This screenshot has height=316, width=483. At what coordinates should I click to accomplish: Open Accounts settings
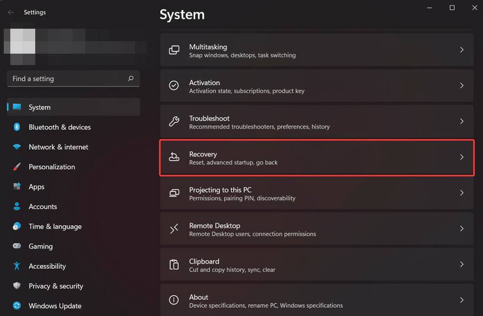tap(42, 207)
